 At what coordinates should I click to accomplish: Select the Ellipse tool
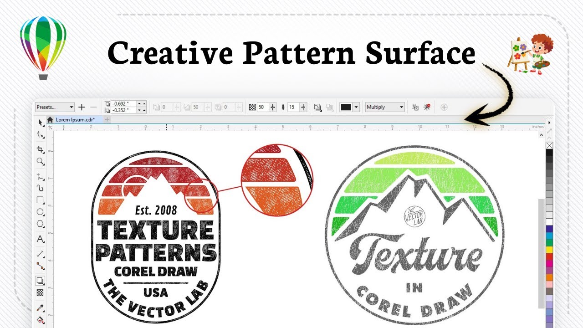(x=40, y=212)
